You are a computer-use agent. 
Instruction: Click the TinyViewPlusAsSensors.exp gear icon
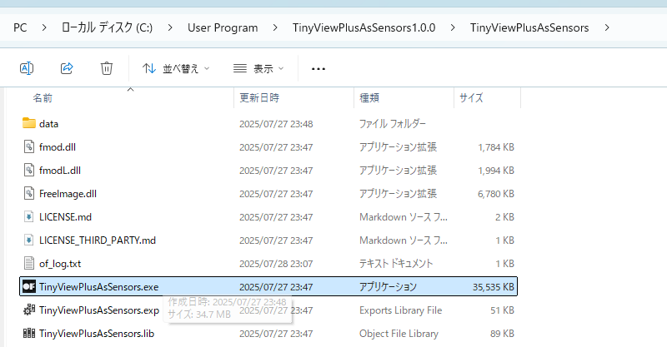29,310
